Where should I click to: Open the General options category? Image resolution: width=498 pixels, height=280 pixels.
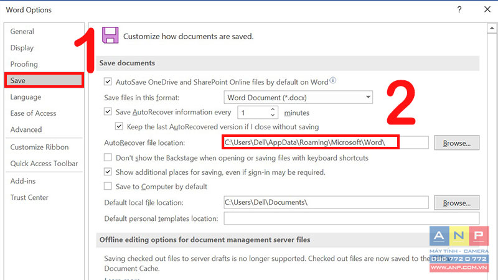point(22,32)
